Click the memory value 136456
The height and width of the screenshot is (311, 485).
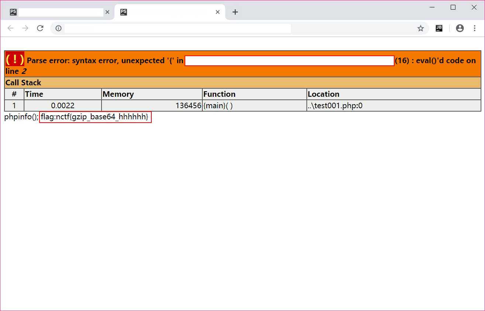(x=188, y=106)
